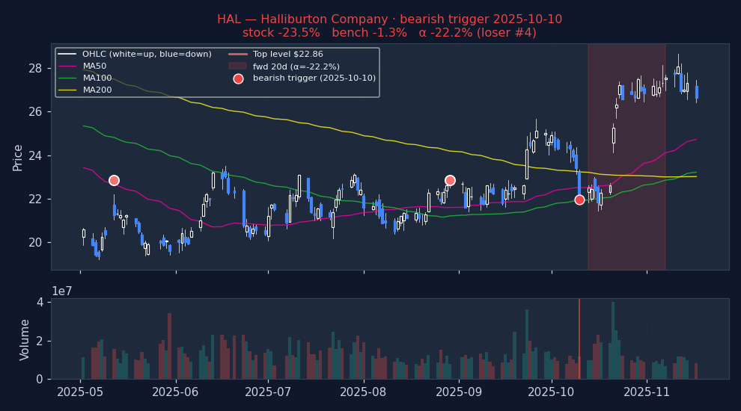Click the red trigger dot on 2025-10-10
The height and width of the screenshot is (411, 741).
[579, 200]
